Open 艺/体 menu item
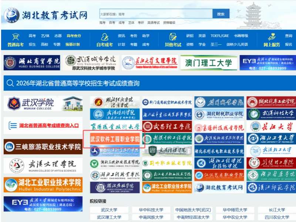 (45, 36)
